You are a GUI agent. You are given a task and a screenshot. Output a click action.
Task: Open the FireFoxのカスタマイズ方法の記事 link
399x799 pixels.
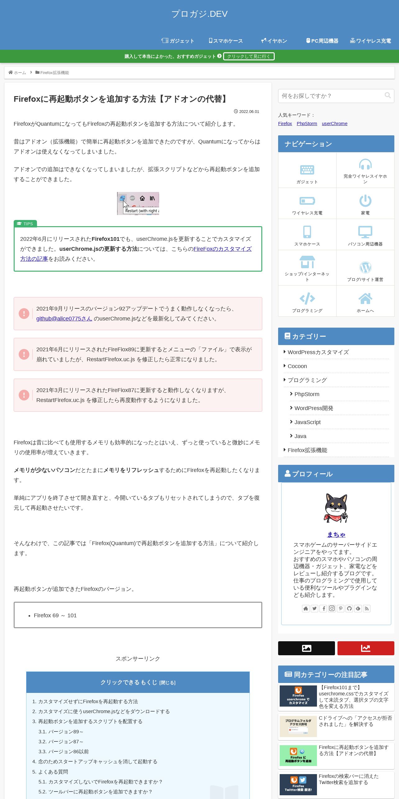pyautogui.click(x=222, y=249)
